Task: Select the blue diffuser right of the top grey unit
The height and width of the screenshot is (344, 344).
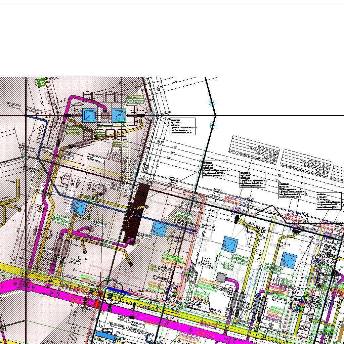Action: coord(119,115)
